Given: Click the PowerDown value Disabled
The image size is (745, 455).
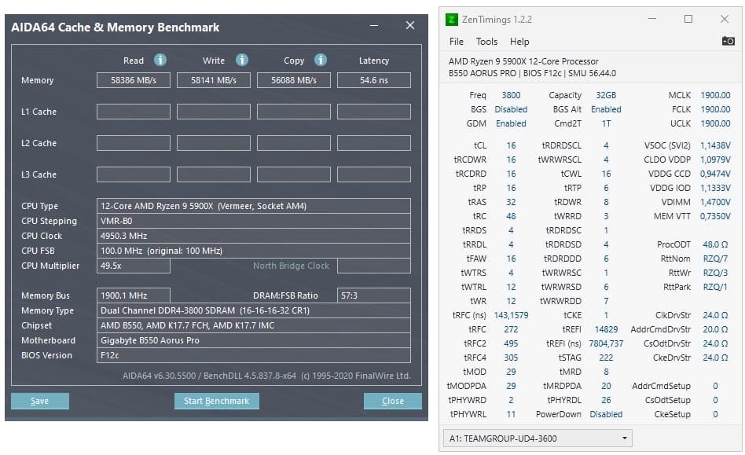Looking at the screenshot, I should tap(606, 414).
